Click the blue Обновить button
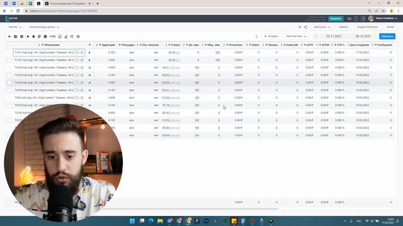403x226 pixels. (387, 36)
